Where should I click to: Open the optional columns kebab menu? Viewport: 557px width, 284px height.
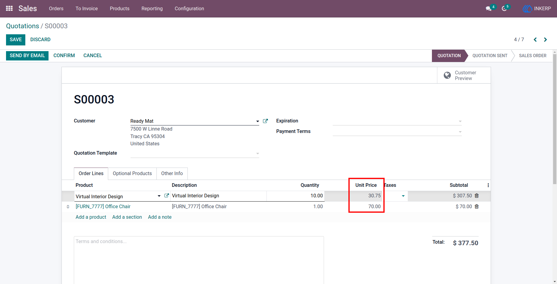point(488,185)
